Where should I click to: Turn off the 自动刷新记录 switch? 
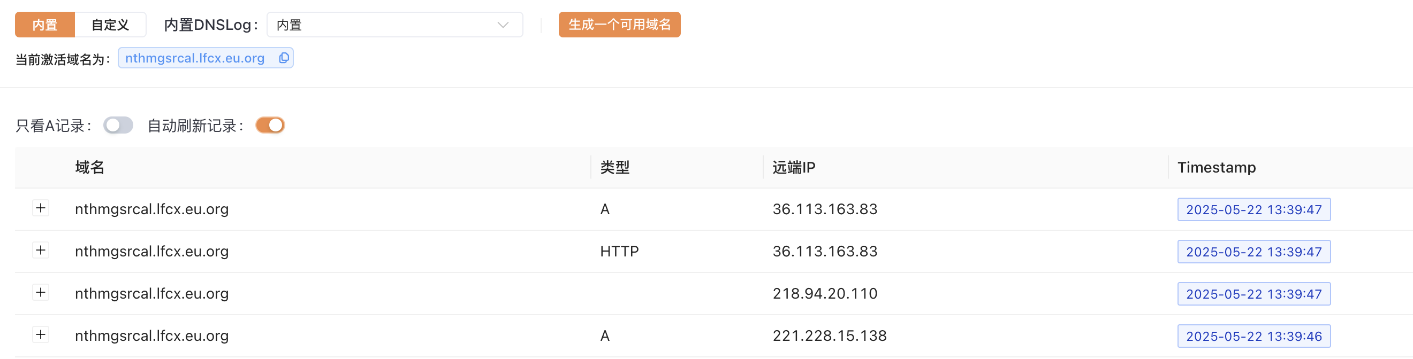[270, 126]
